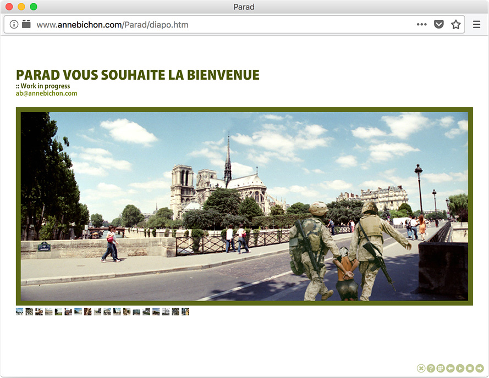This screenshot has height=378, width=489.
Task: Stop the slideshow with the square button
Action: pos(470,368)
